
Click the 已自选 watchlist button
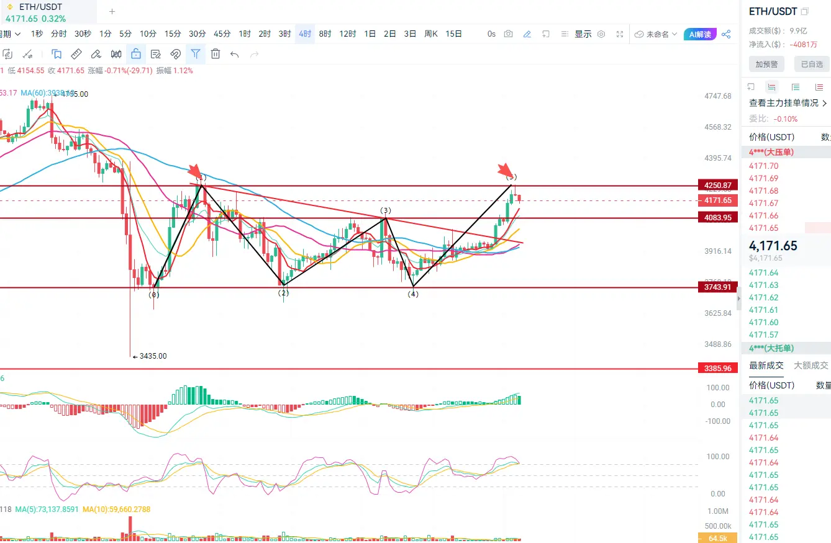click(x=811, y=64)
